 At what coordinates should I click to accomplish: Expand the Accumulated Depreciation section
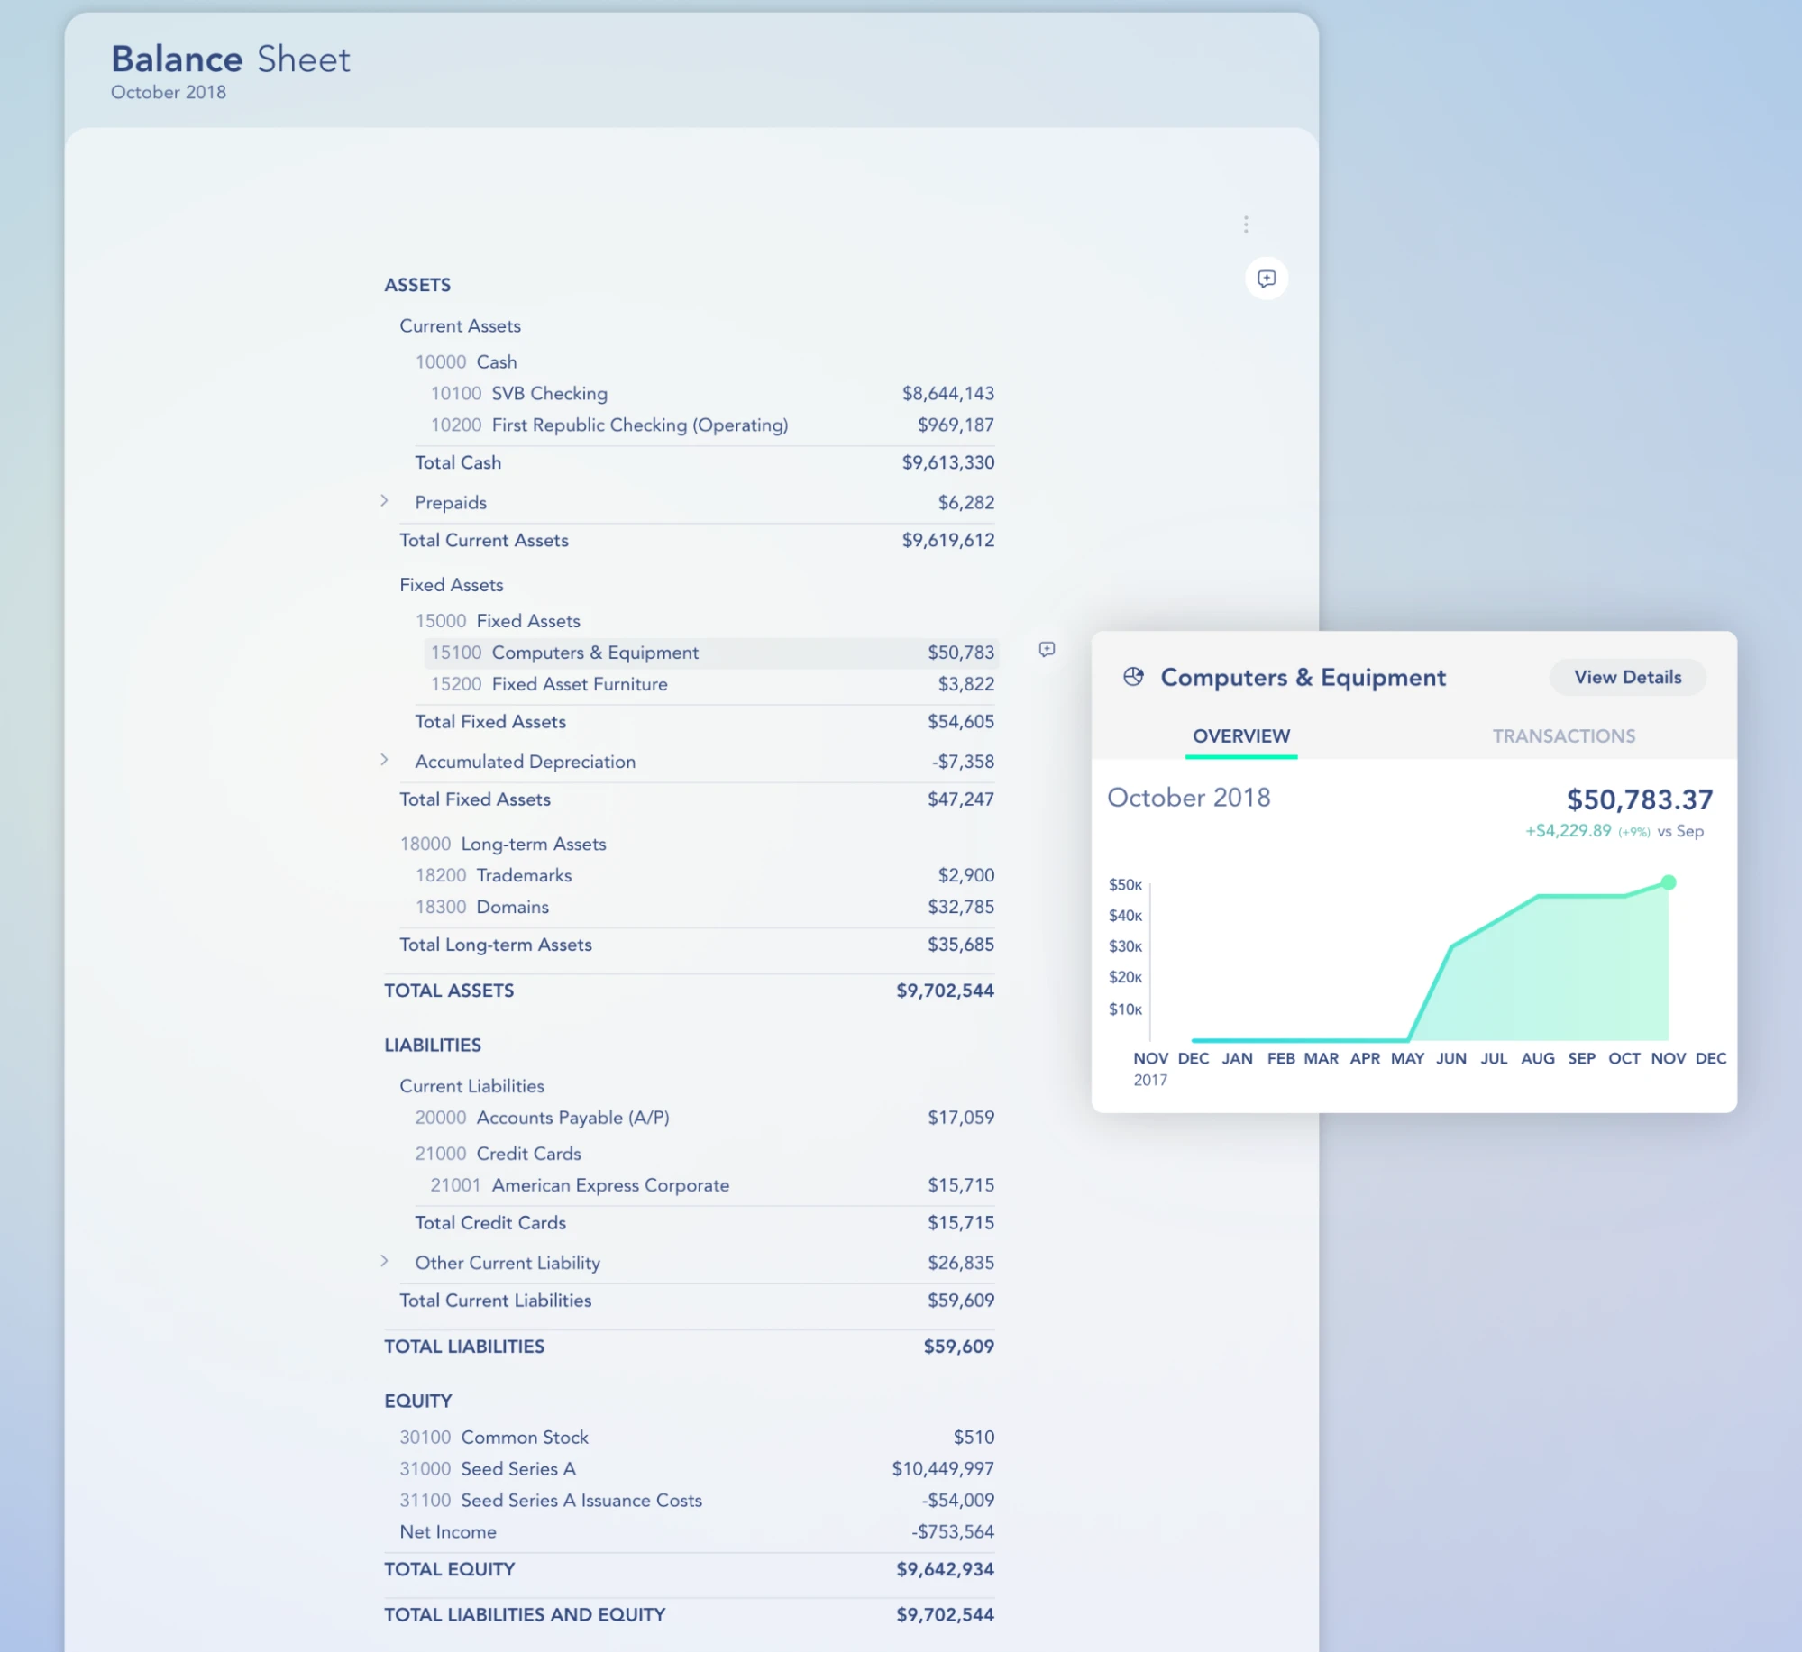tap(386, 760)
